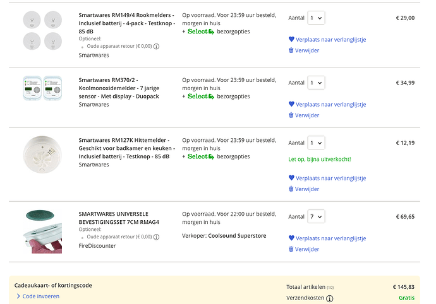The image size is (436, 304).
Task: Remove the Koolmonoxidemelder via Verwijder
Action: pyautogui.click(x=306, y=115)
